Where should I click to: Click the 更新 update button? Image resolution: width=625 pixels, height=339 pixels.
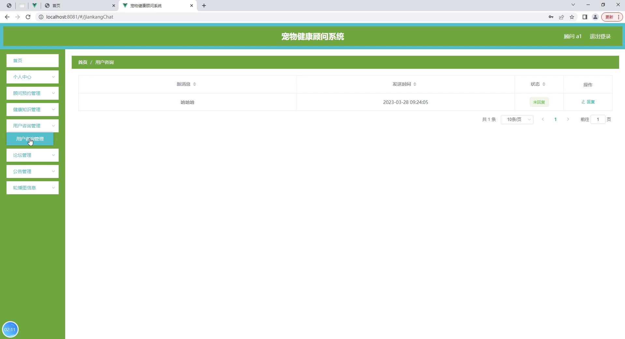pos(609,17)
